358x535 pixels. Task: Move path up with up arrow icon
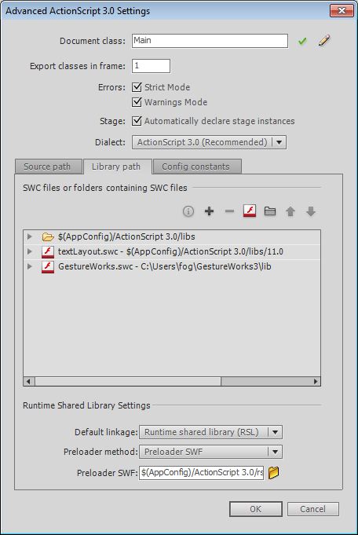point(290,211)
